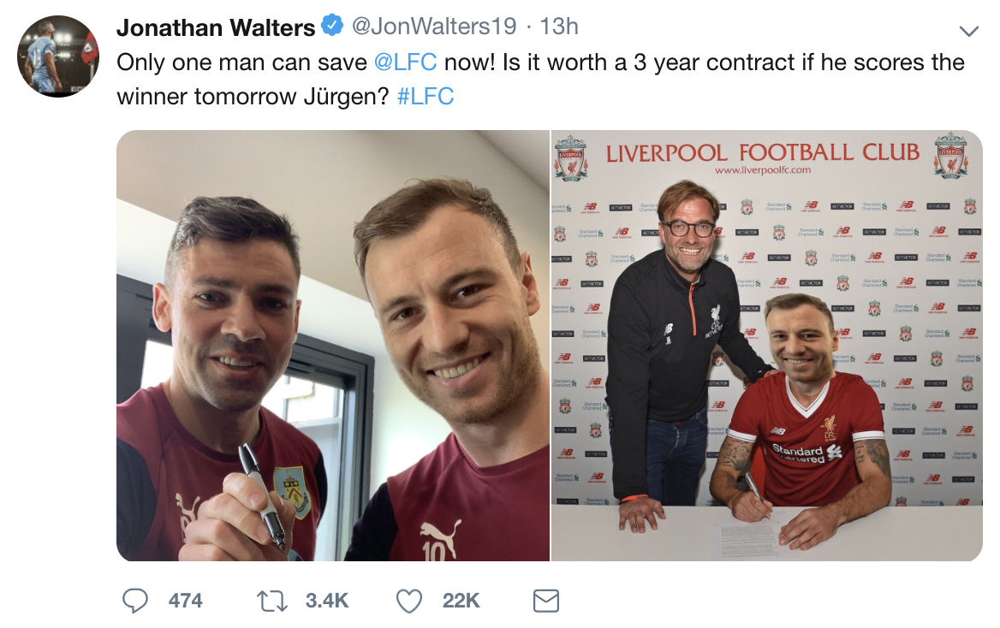This screenshot has height=628, width=1000.
Task: Click the 'winner tomorrow Jürgen?' tweet text
Action: (253, 97)
